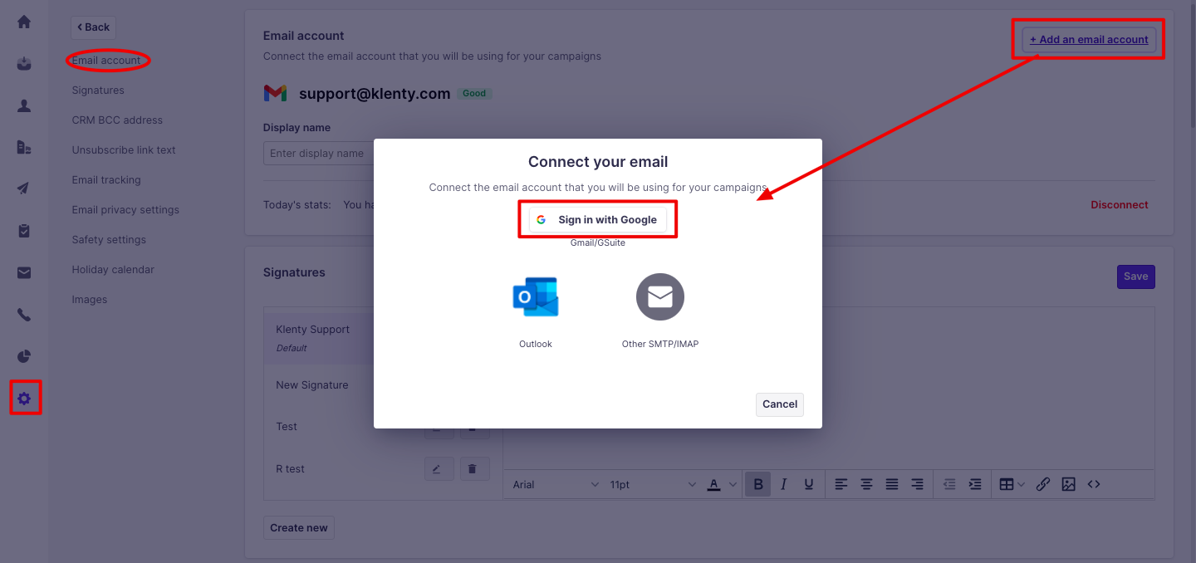
Task: Insert link in signature editor
Action: tap(1044, 484)
